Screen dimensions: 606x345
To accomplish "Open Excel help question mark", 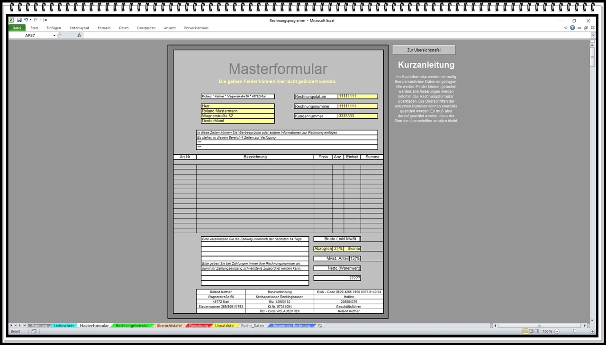I will [572, 28].
